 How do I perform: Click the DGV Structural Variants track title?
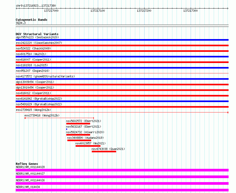click(x=37, y=34)
